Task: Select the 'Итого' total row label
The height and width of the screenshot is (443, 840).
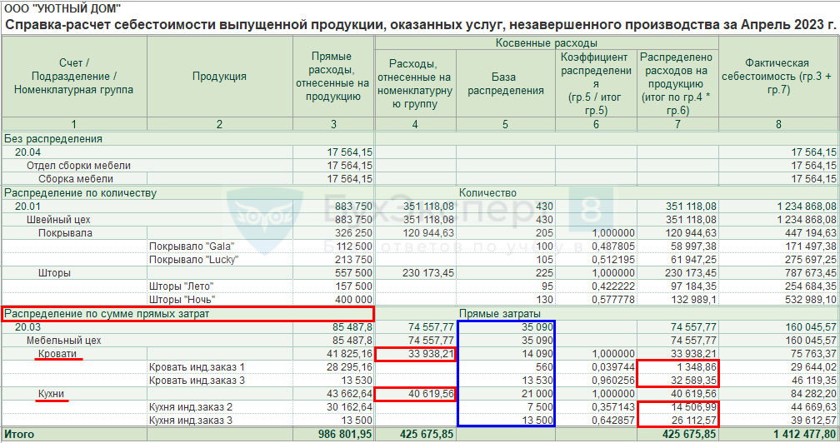Action: tap(19, 434)
